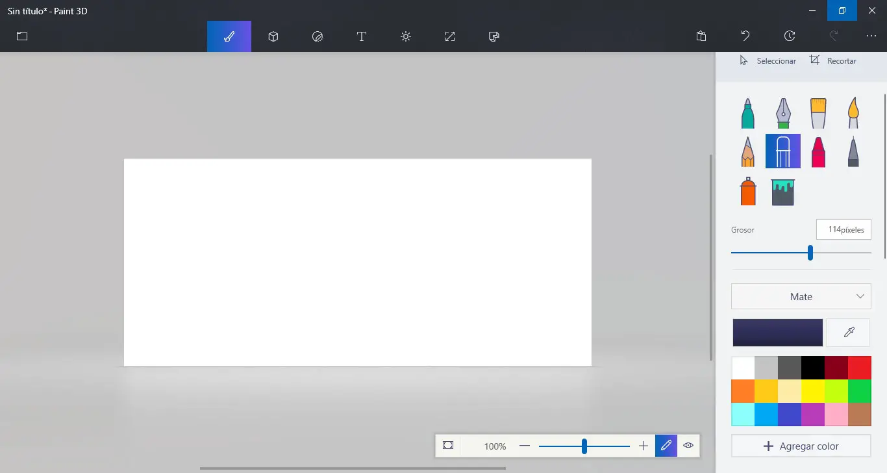The height and width of the screenshot is (473, 887).
Task: Choose the dark red color swatch
Action: point(836,368)
